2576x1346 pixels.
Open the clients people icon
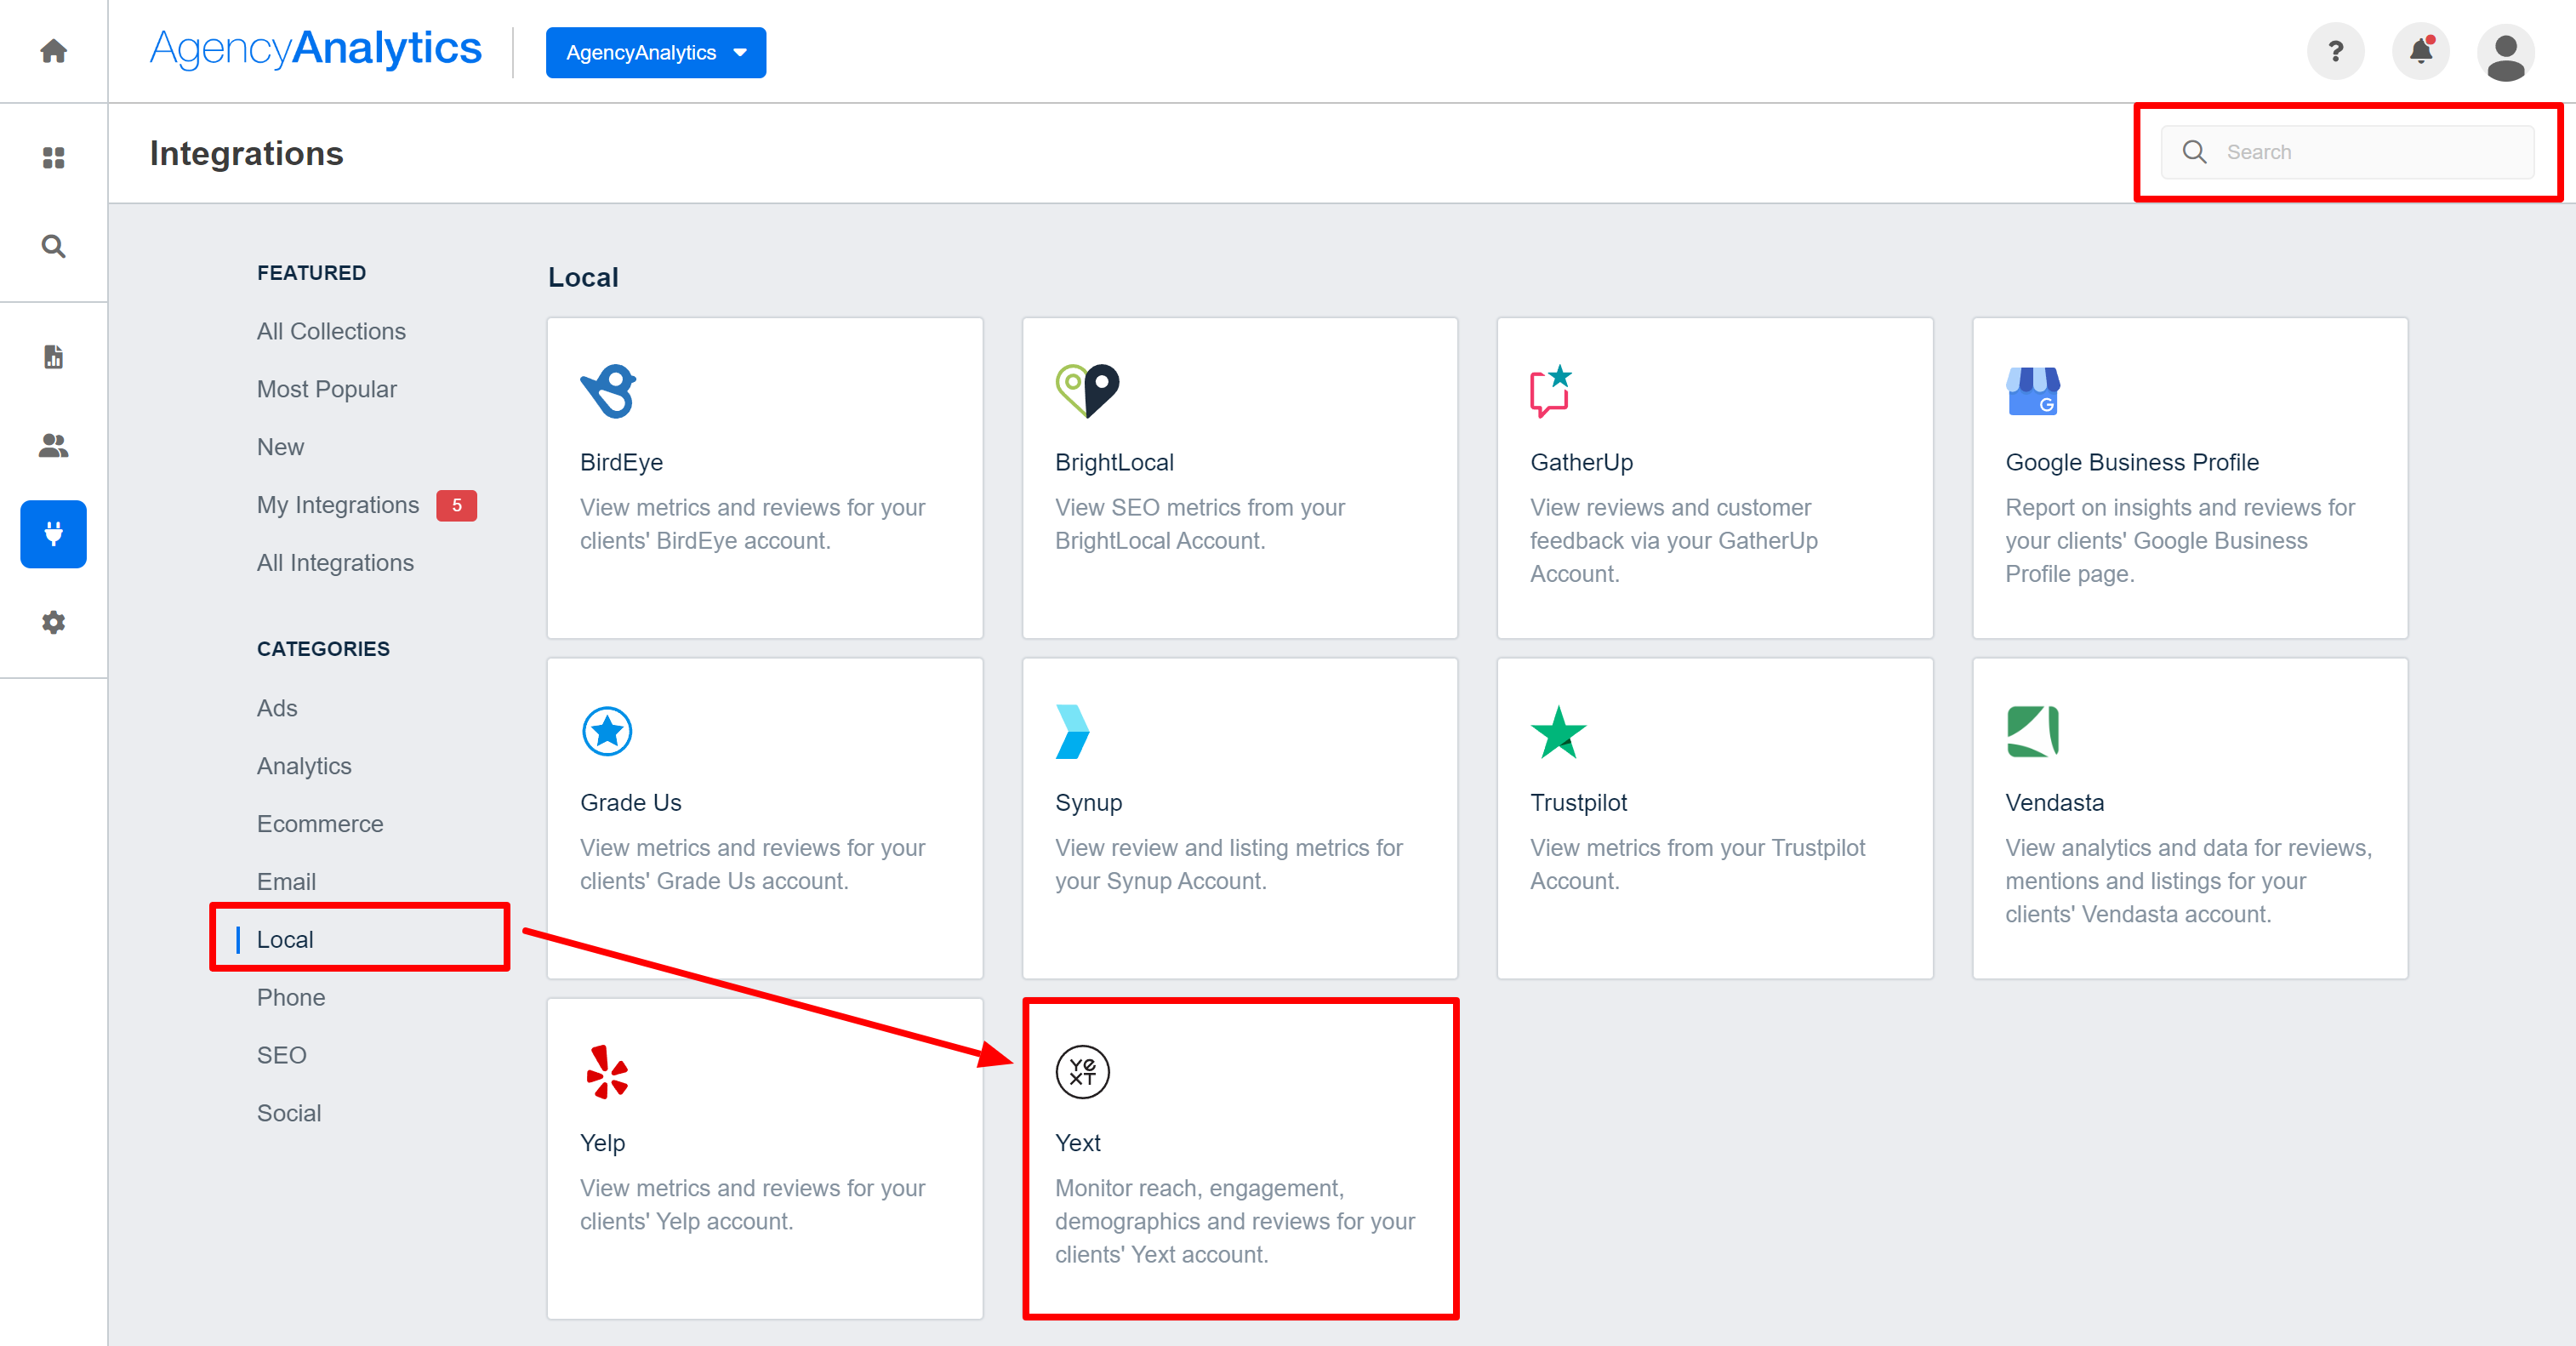pyautogui.click(x=53, y=446)
